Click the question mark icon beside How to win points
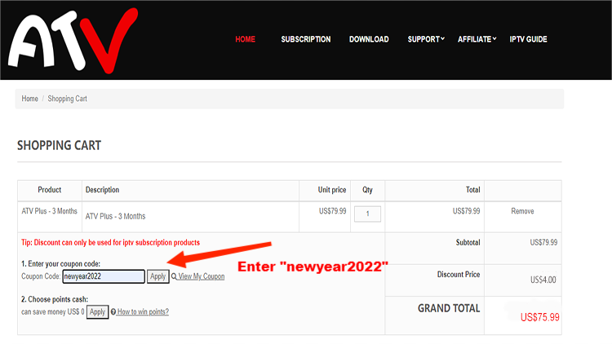The image size is (612, 344). coord(113,311)
